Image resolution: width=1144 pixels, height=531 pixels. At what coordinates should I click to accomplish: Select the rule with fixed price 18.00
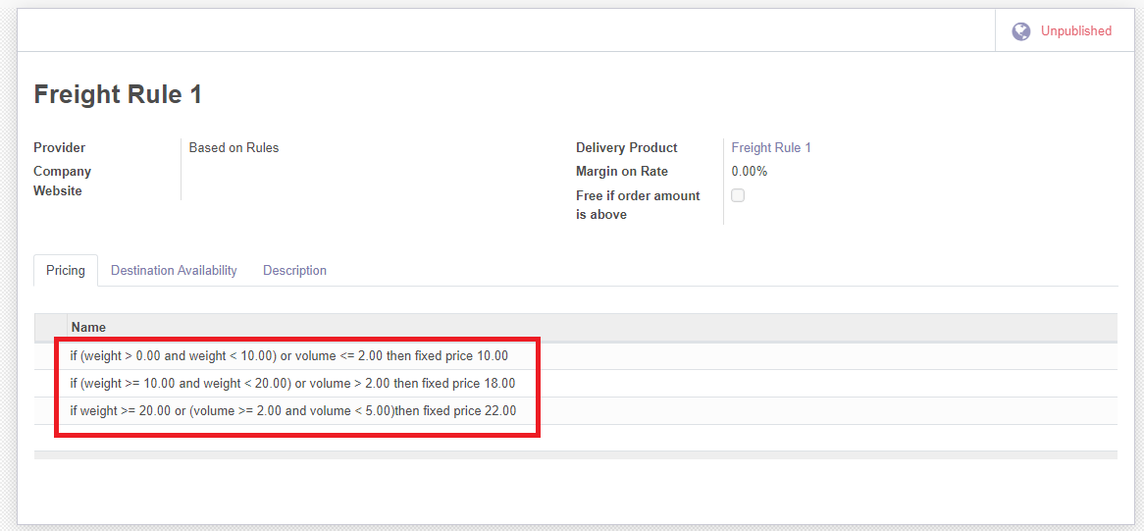point(292,383)
